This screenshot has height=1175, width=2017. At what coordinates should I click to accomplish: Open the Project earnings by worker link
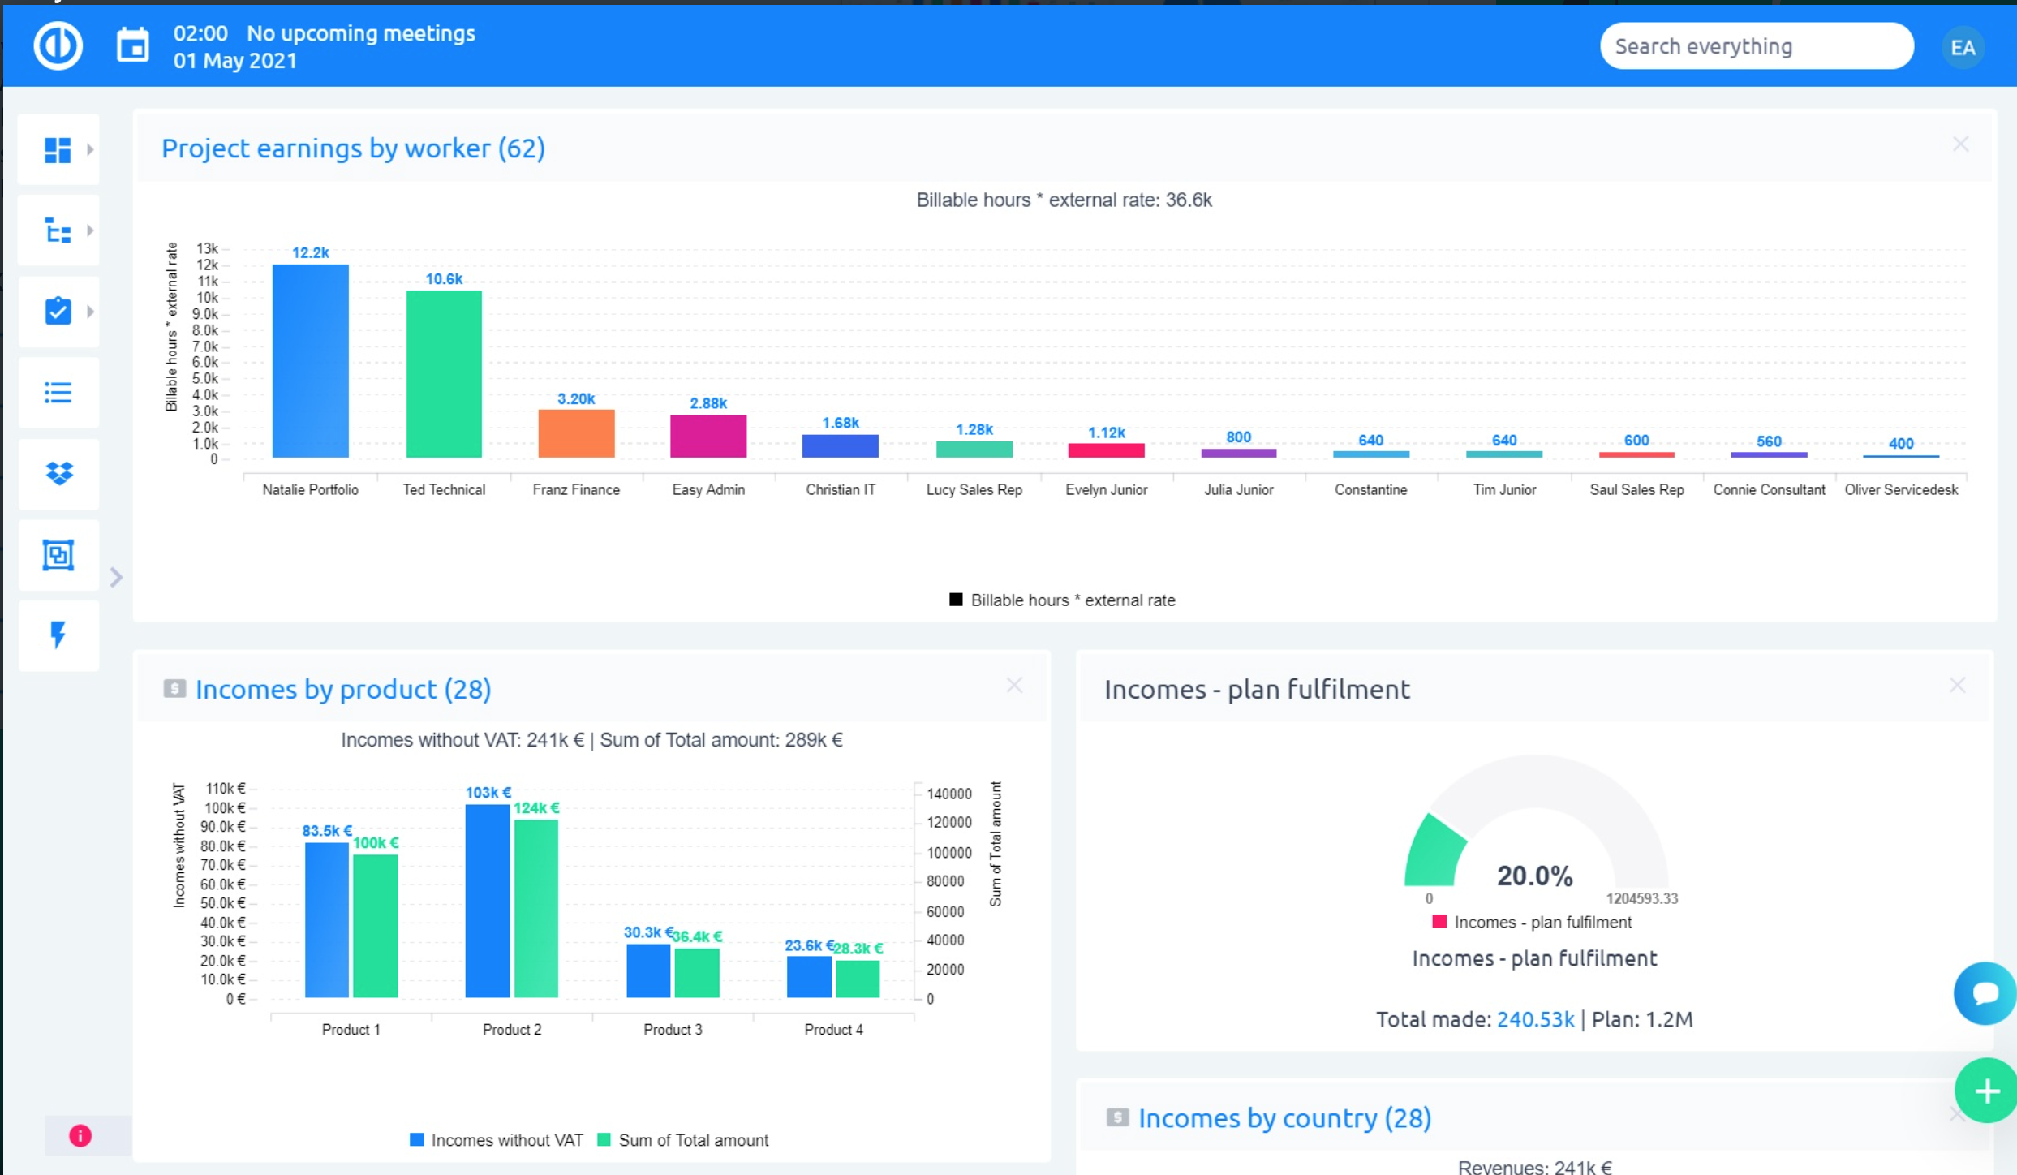pyautogui.click(x=353, y=148)
